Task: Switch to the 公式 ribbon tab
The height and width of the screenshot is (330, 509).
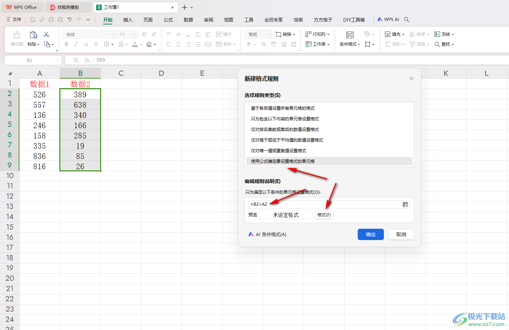Action: click(x=168, y=20)
